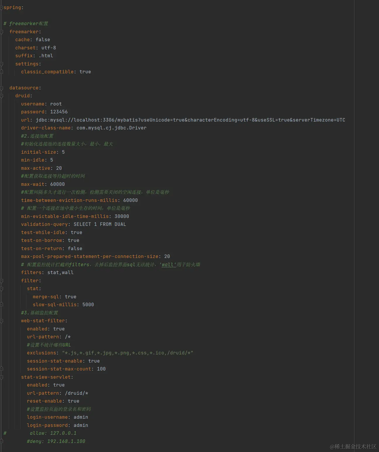Click the 'min-idle' key
Screen dimensions: 379x452
pyautogui.click(x=33, y=160)
